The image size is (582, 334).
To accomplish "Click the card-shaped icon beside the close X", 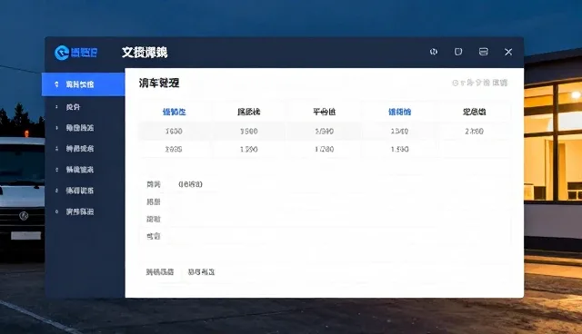I will tap(483, 52).
